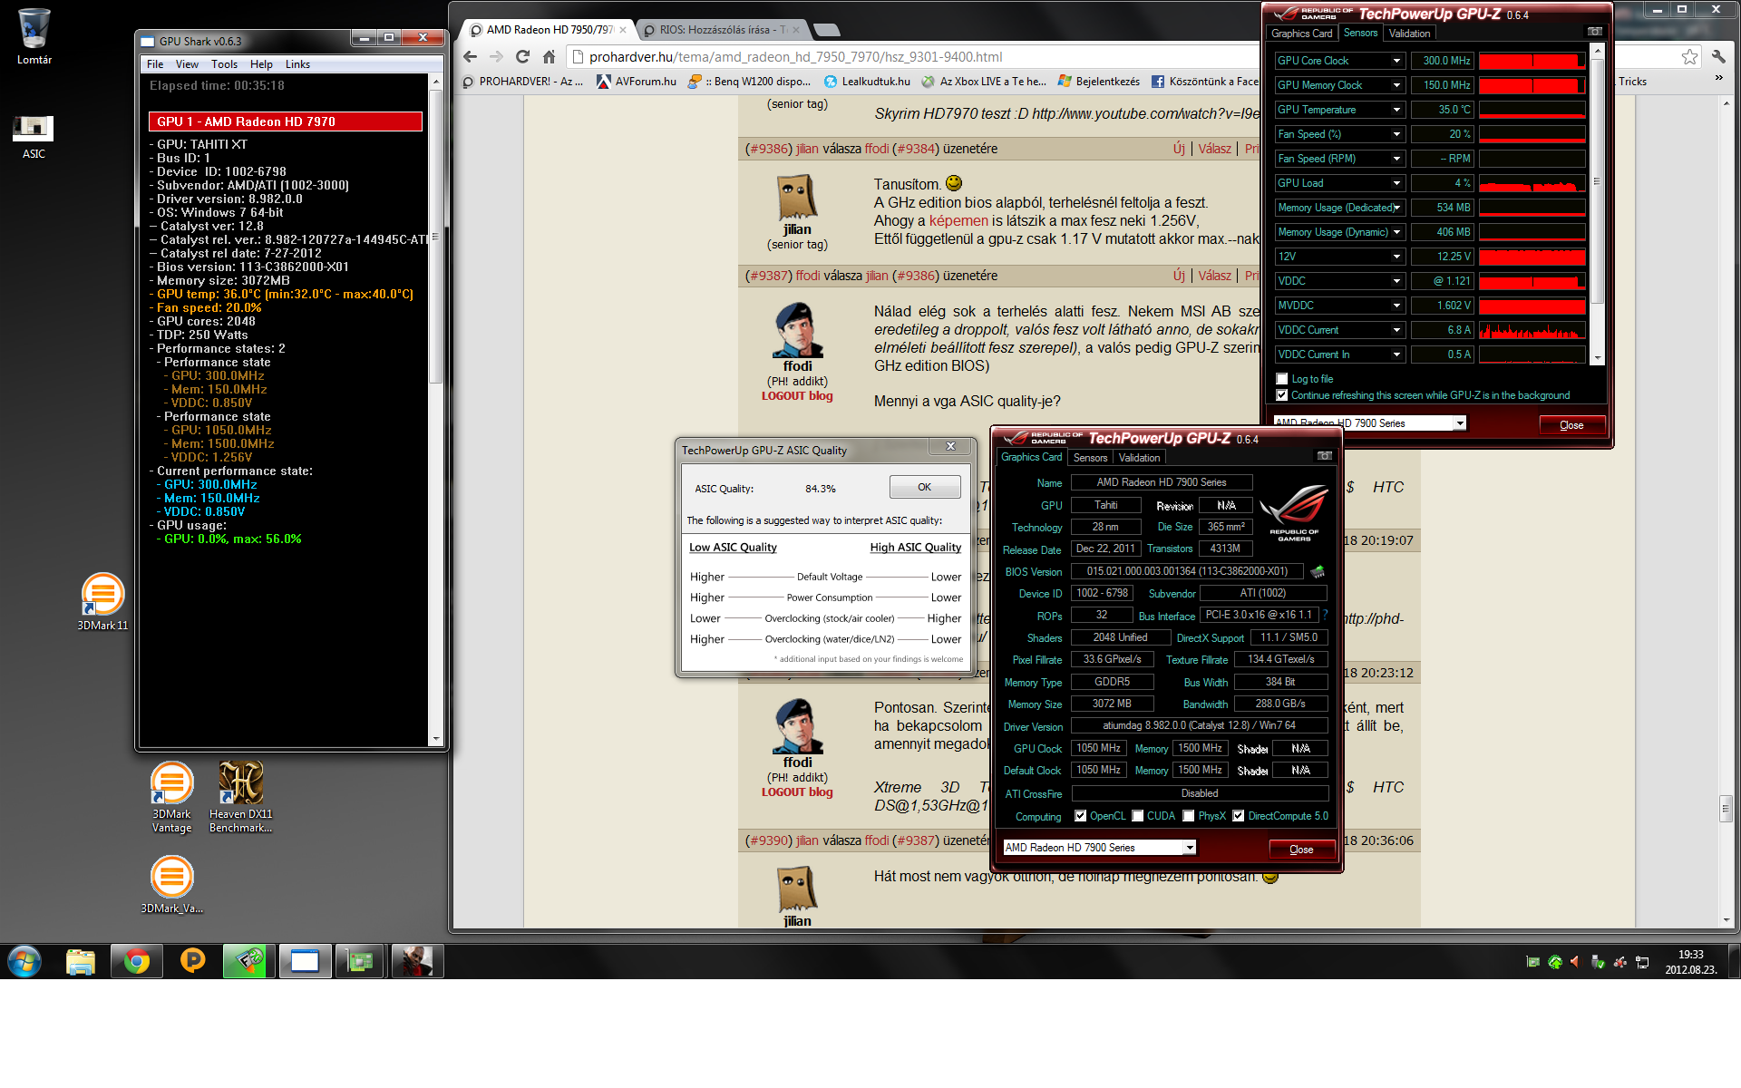1741x1088 pixels.
Task: Open the GPU Shark Help menu
Action: click(x=261, y=64)
